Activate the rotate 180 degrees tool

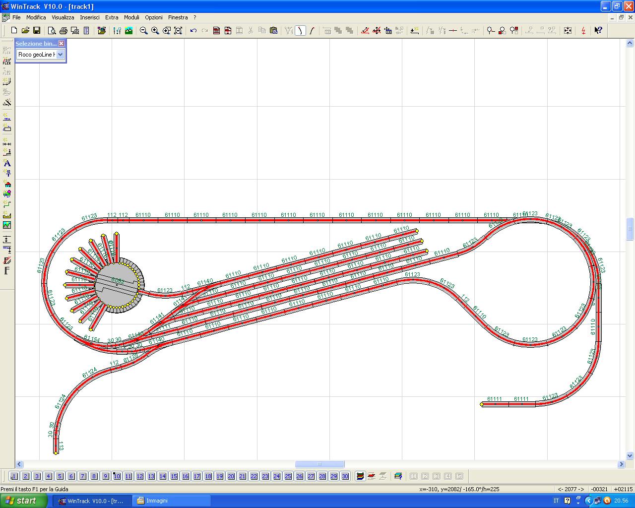[399, 30]
